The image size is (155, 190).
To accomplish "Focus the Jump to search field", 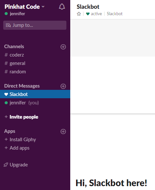I will (35, 25).
